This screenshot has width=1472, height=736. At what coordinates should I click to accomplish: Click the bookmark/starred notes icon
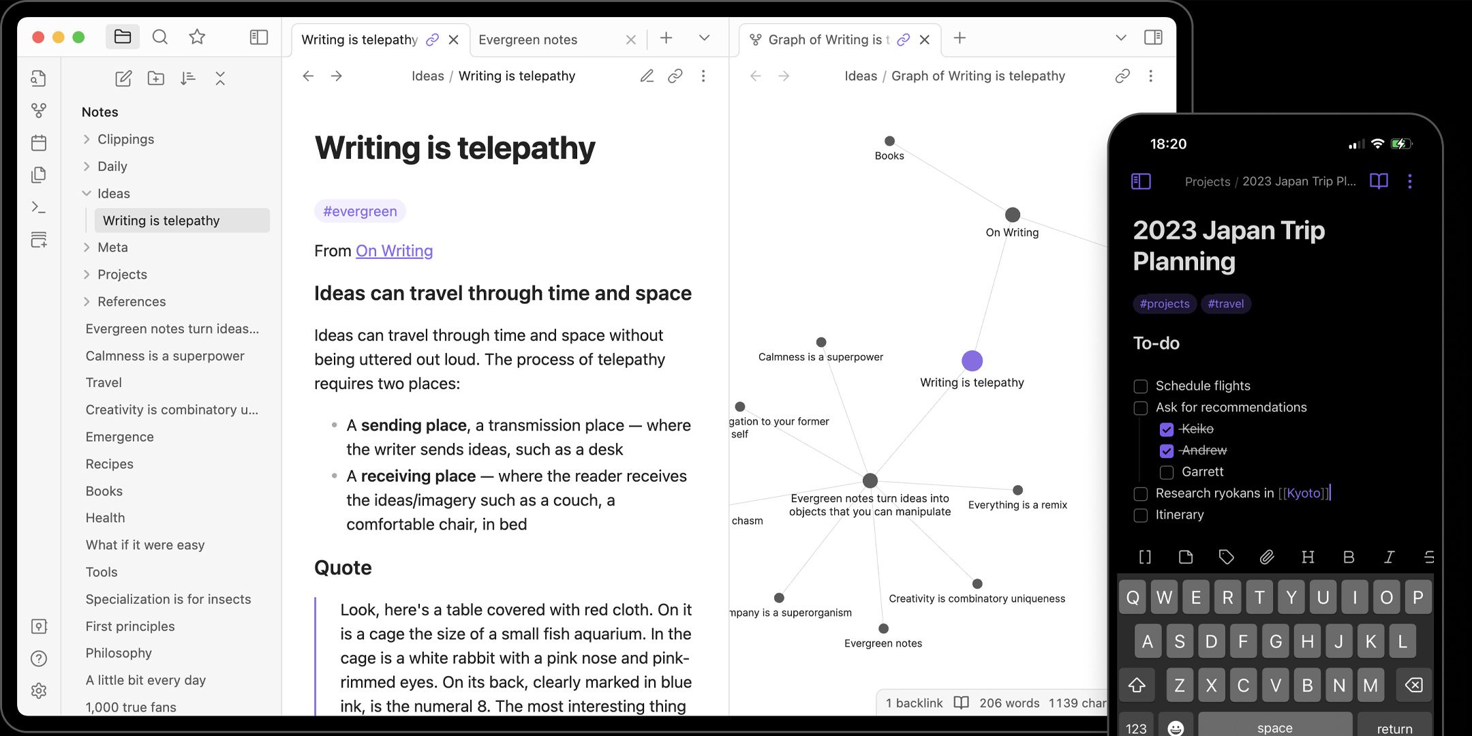click(x=196, y=37)
